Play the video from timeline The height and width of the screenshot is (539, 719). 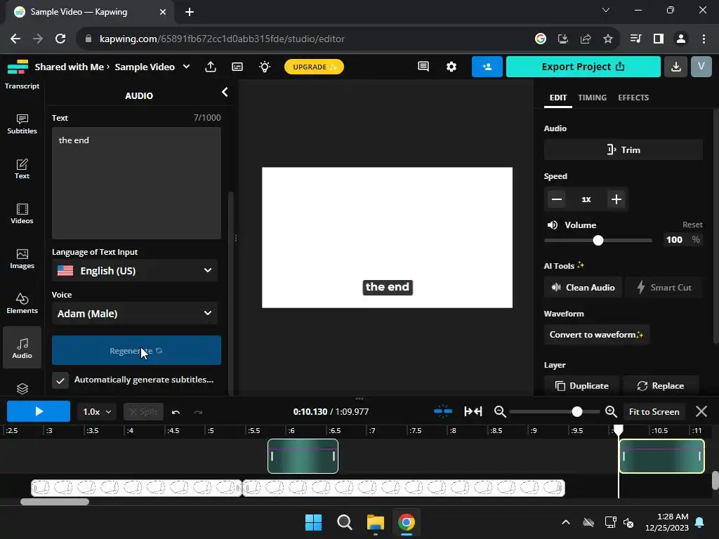39,411
